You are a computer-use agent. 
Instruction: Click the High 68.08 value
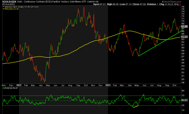[x=113, y=4]
